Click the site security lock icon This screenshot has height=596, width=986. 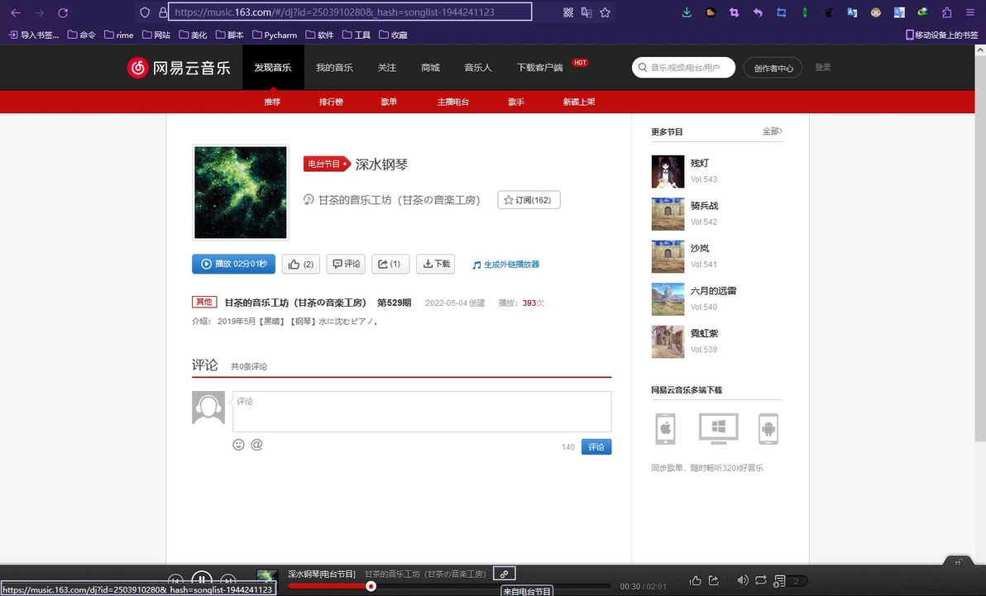pos(163,12)
